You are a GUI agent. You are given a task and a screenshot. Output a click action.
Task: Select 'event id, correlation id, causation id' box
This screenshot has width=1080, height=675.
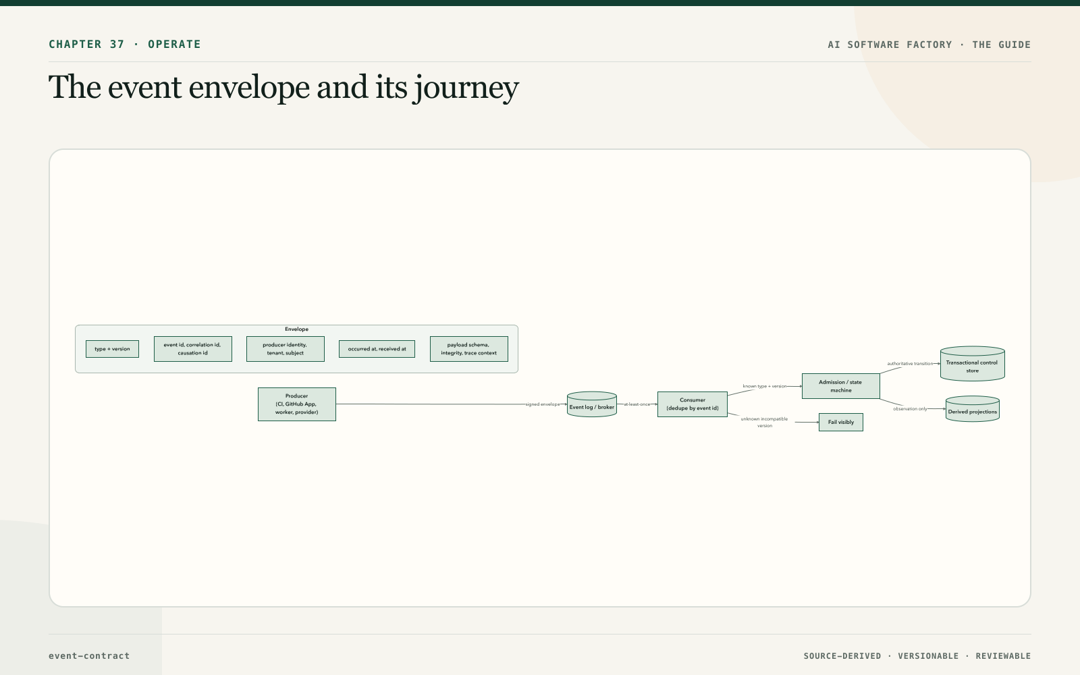(192, 349)
